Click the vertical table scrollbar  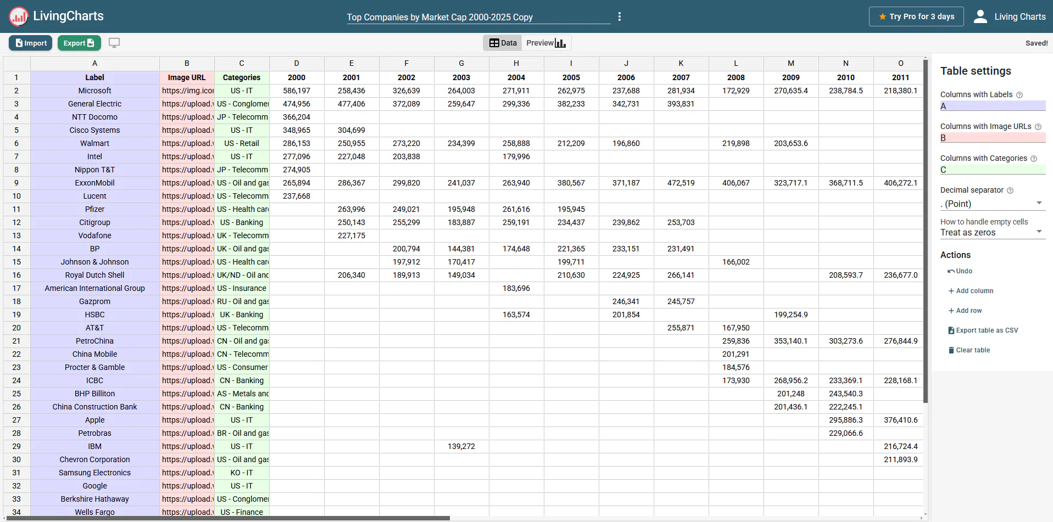[x=926, y=231]
